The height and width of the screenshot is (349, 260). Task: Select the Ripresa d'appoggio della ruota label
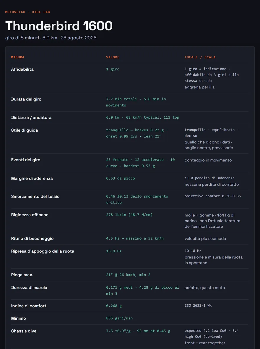click(x=43, y=251)
